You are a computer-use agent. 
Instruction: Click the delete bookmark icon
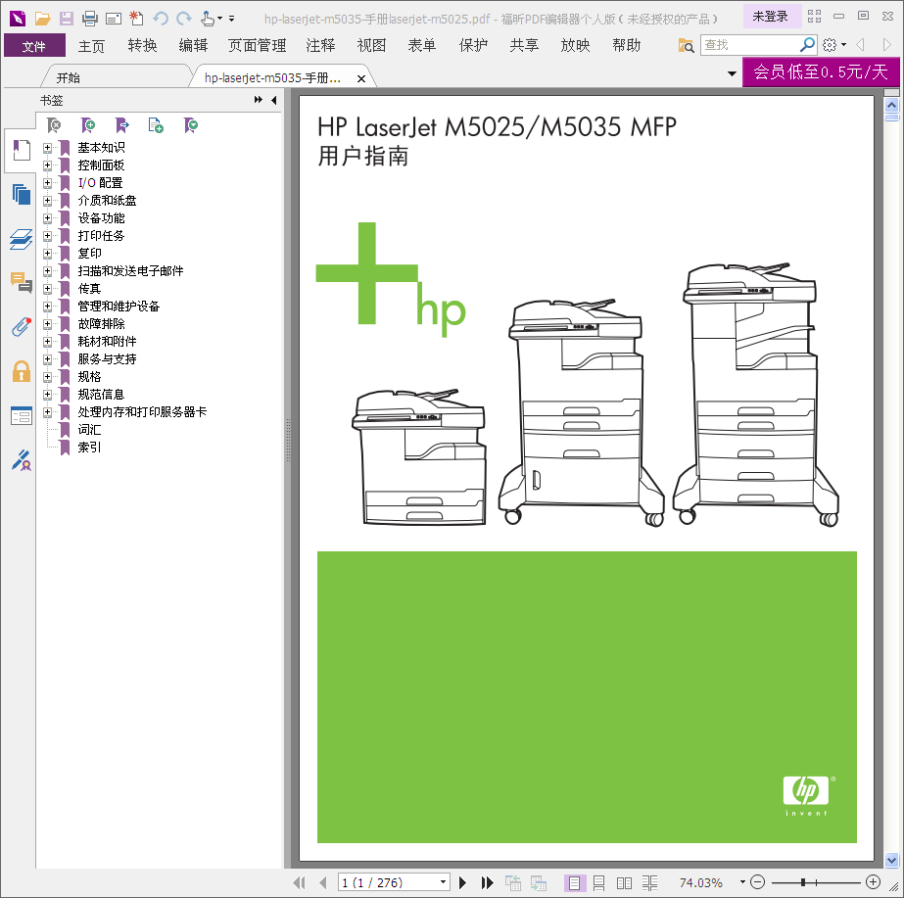(x=54, y=125)
